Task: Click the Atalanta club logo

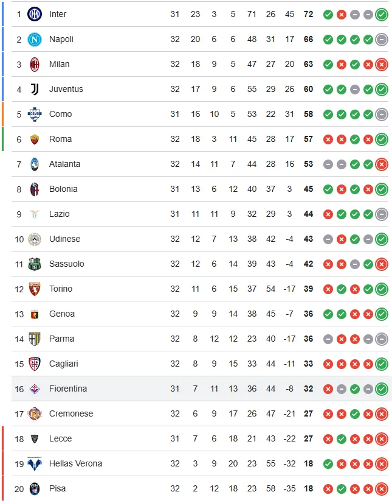Action: [x=35, y=163]
